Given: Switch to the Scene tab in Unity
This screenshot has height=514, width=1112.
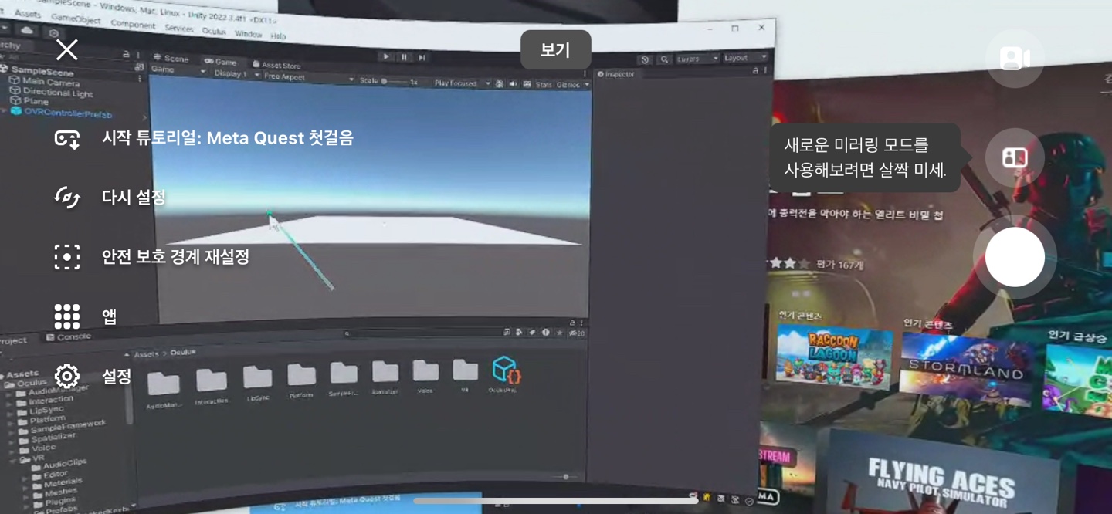Looking at the screenshot, I should pyautogui.click(x=171, y=59).
